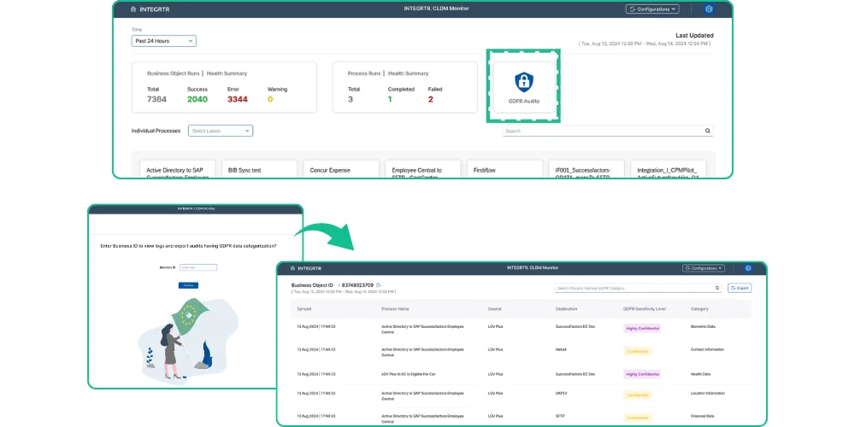Click the Category column header
The image size is (855, 427).
pyautogui.click(x=699, y=309)
